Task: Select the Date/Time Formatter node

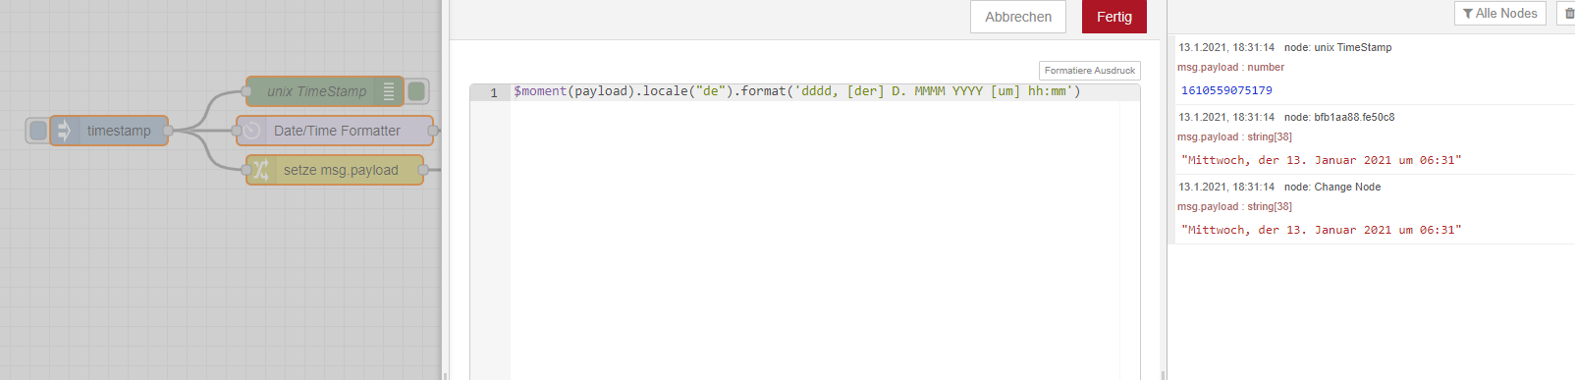Action: [335, 131]
